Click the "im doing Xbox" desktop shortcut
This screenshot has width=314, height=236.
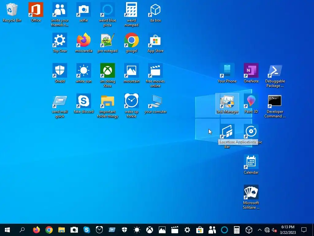(108, 75)
